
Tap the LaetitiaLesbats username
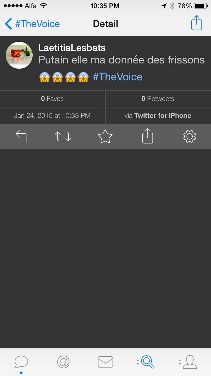72,48
